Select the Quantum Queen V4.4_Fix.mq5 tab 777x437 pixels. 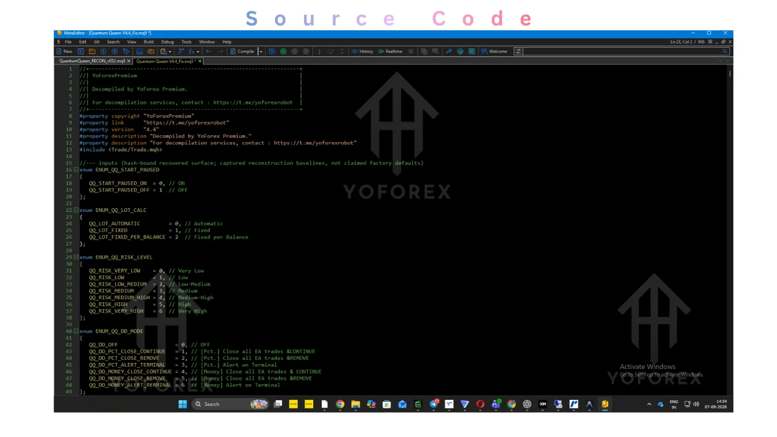pyautogui.click(x=165, y=61)
